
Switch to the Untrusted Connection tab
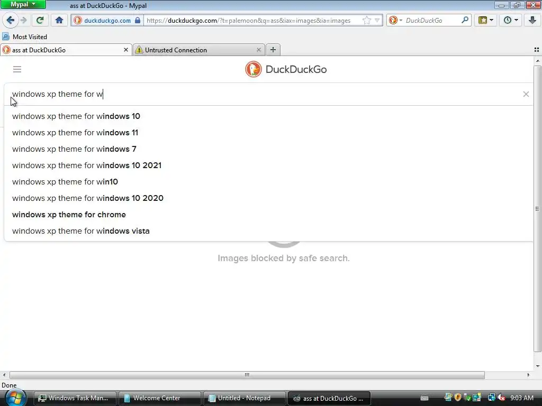(199, 50)
